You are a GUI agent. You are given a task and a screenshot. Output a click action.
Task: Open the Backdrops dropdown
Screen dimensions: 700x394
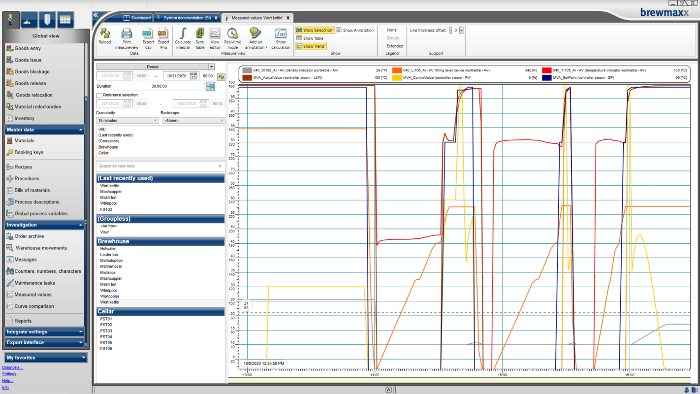click(x=193, y=121)
